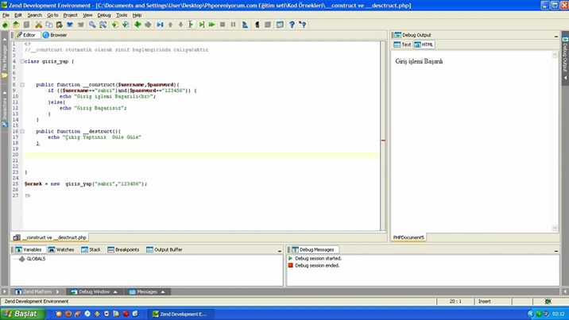Open the Tools menu
Image resolution: width=569 pixels, height=320 pixels.
pos(122,15)
